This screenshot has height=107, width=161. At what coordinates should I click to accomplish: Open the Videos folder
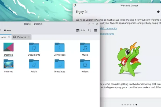pos(85,65)
